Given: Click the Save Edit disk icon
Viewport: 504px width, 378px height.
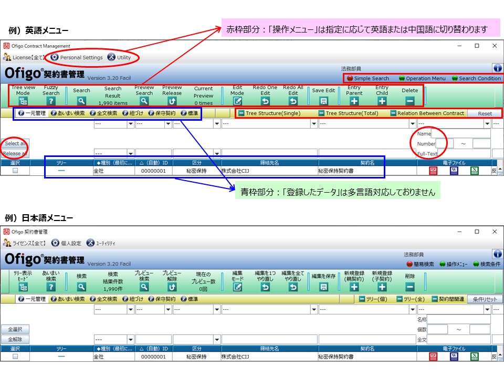Looking at the screenshot, I should (324, 101).
